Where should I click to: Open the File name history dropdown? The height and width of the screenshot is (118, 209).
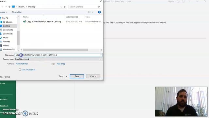[x=101, y=55]
